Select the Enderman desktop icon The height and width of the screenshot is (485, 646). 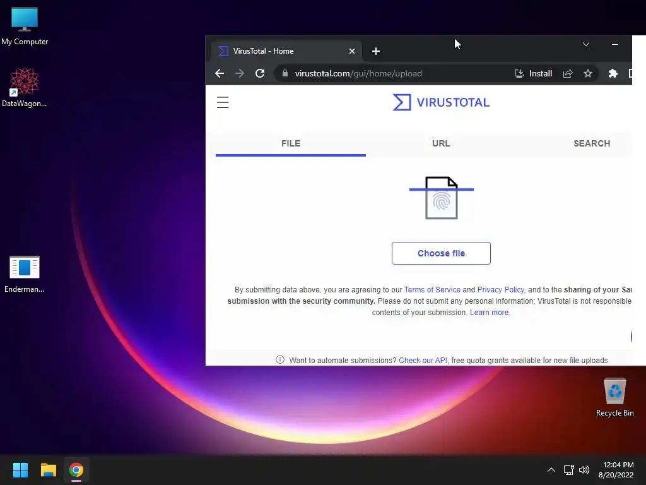tap(25, 274)
